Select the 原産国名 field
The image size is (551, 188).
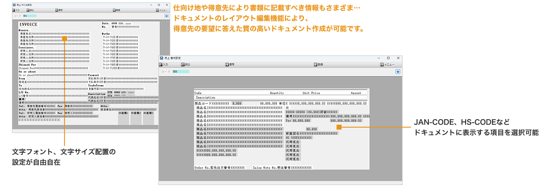coord(312,134)
